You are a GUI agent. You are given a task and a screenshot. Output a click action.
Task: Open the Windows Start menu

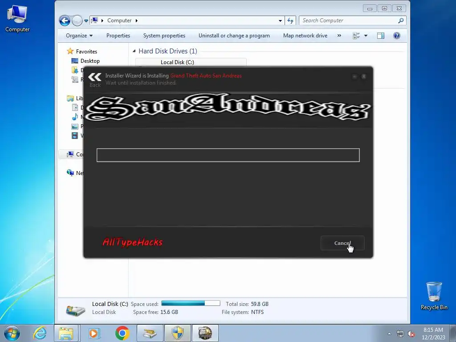(12, 333)
